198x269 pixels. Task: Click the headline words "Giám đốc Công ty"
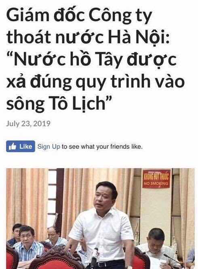point(79,16)
